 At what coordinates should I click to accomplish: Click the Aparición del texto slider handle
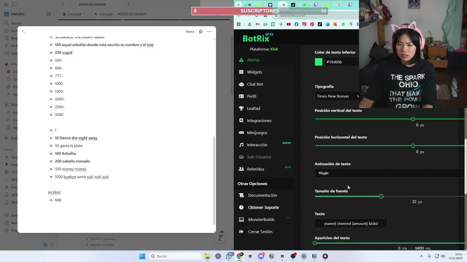tap(315, 243)
